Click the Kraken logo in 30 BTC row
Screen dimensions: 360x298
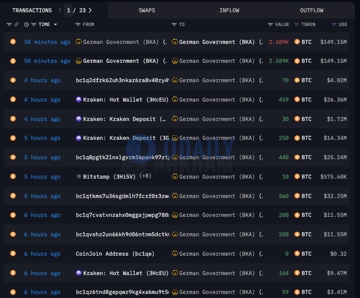pyautogui.click(x=78, y=119)
